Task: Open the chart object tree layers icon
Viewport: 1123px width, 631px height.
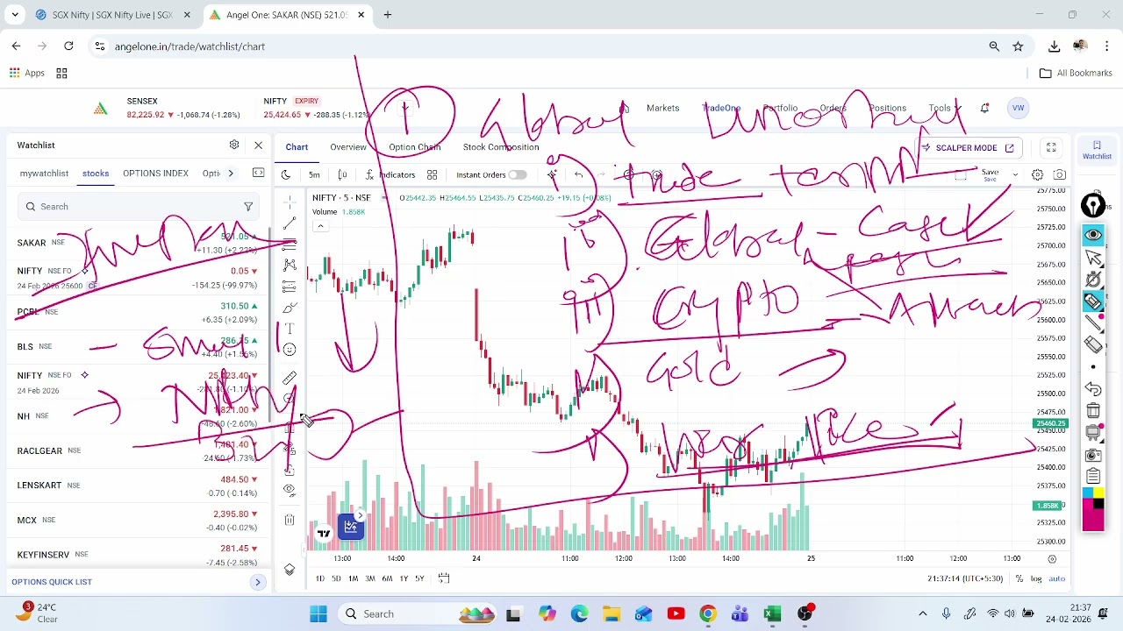Action: (x=290, y=571)
